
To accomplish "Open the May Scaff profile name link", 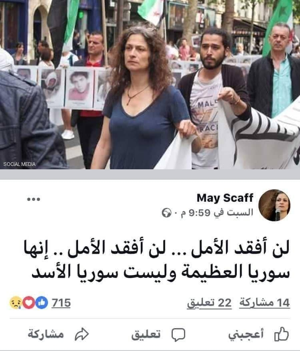I will click(225, 198).
